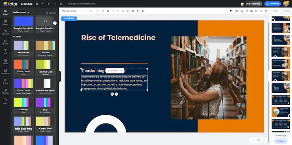Click the rotate icon in right toolbar
This screenshot has width=292, height=145.
point(246,11)
